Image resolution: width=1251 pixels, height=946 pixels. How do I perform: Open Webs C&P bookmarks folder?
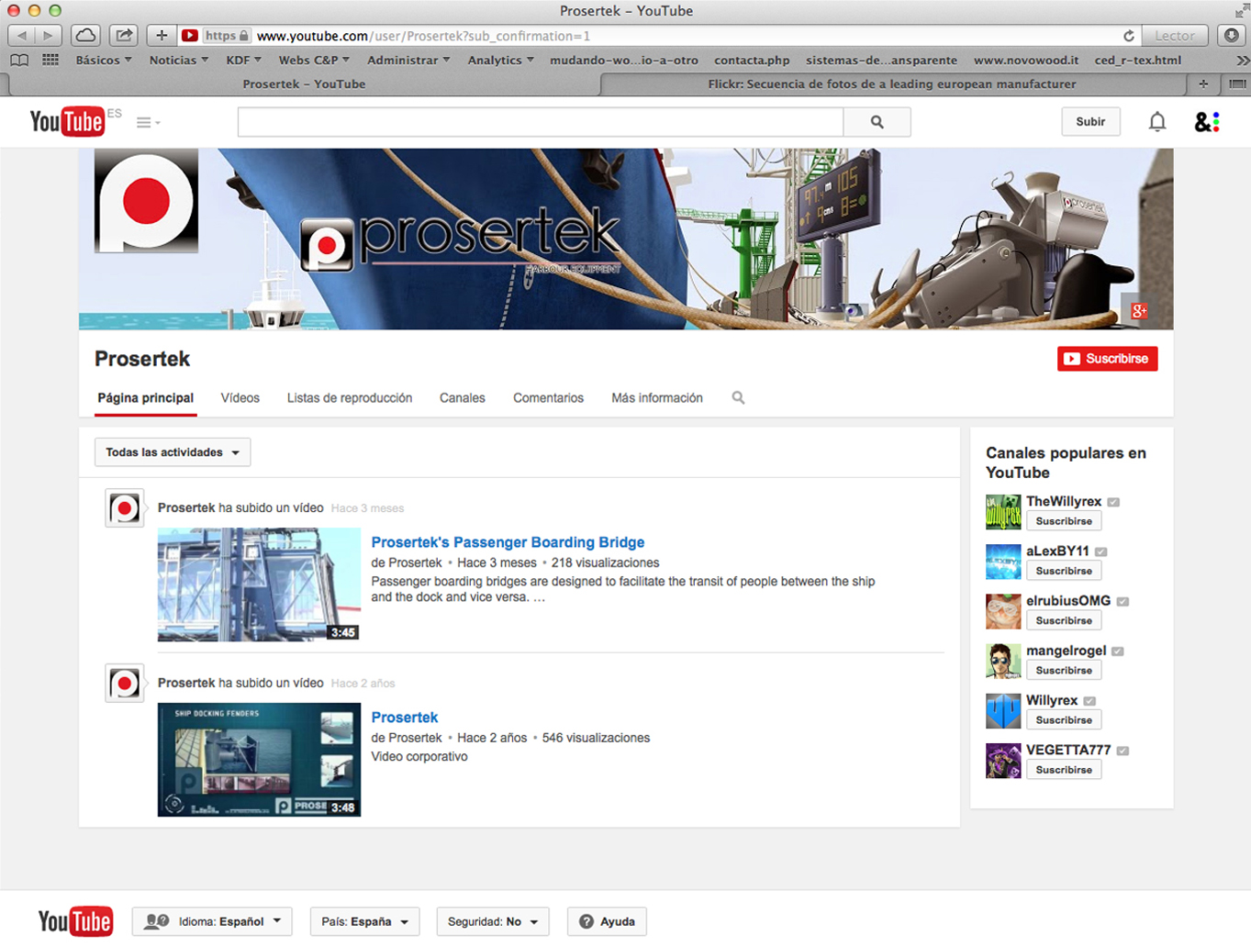pyautogui.click(x=314, y=60)
